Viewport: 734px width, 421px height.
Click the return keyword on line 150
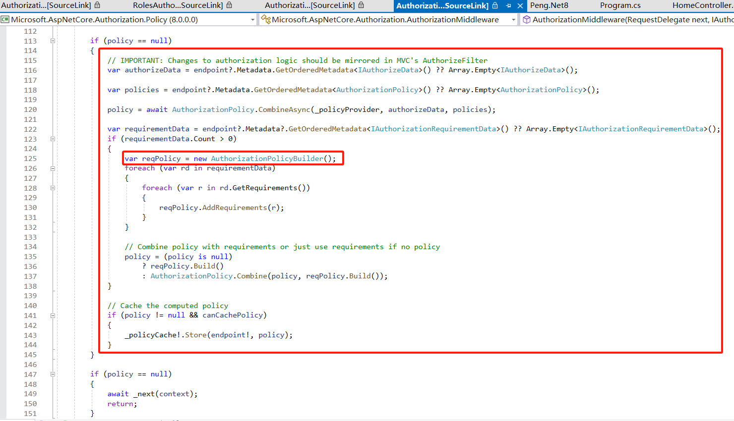pos(121,404)
